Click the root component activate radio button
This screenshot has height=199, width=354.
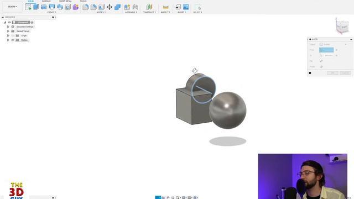click(32, 22)
